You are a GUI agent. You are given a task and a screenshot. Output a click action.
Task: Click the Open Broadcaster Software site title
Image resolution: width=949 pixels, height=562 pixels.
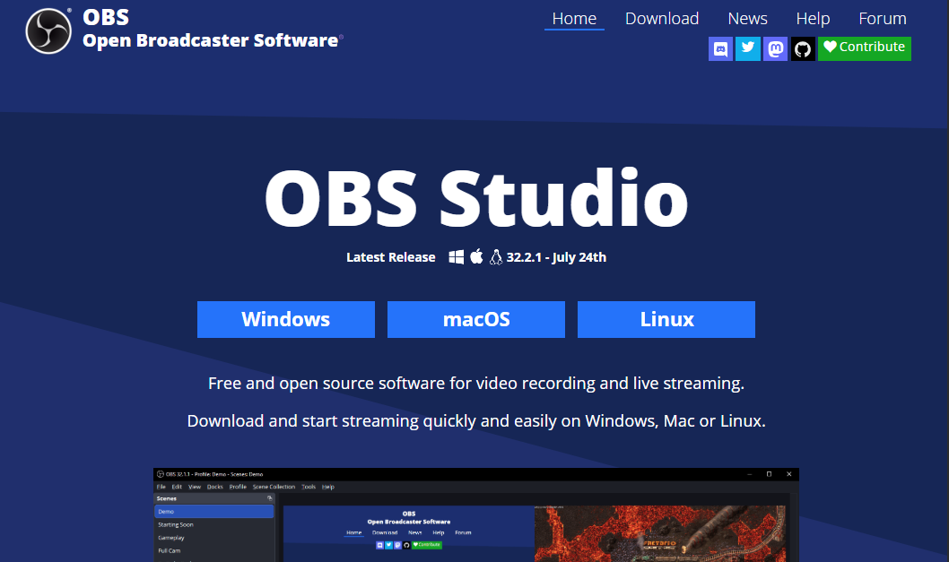click(x=211, y=40)
